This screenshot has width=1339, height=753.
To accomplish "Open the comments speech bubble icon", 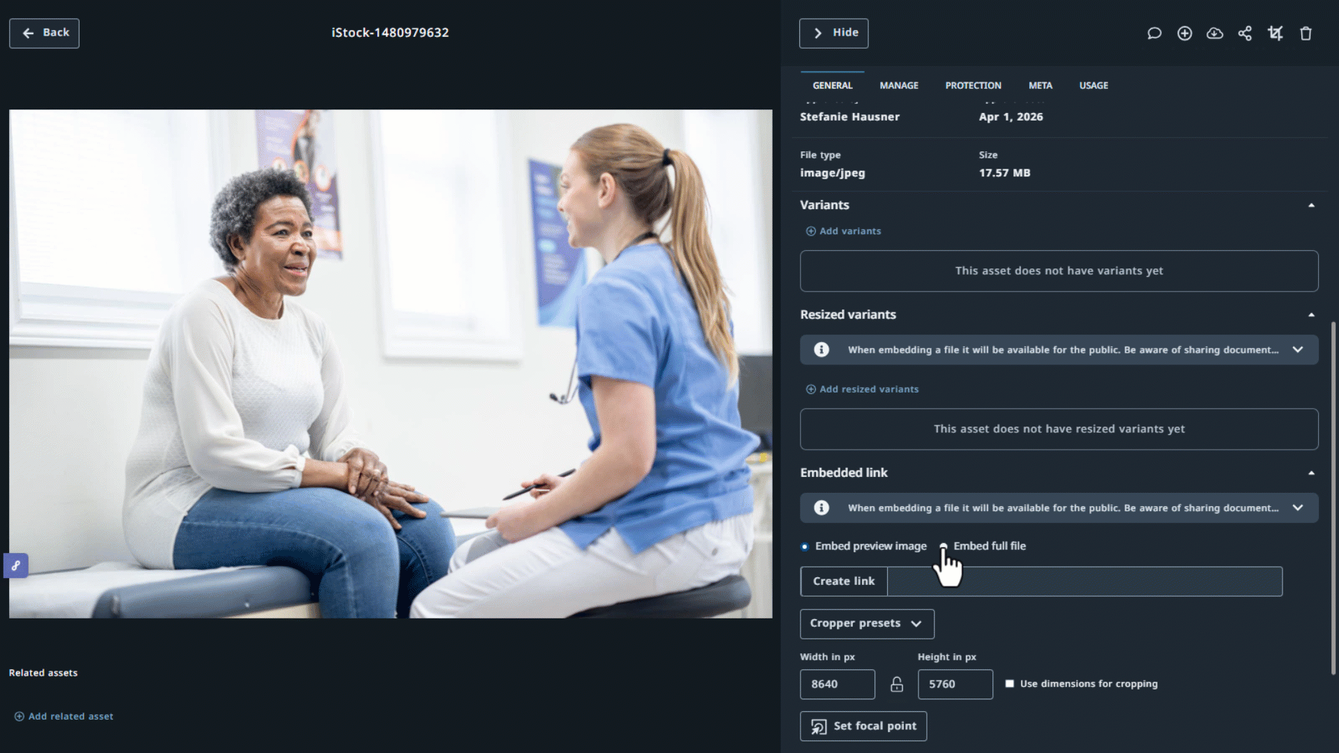I will click(1154, 33).
